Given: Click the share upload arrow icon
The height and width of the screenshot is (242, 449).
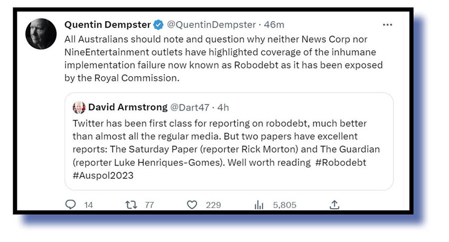Looking at the screenshot, I should 334,205.
